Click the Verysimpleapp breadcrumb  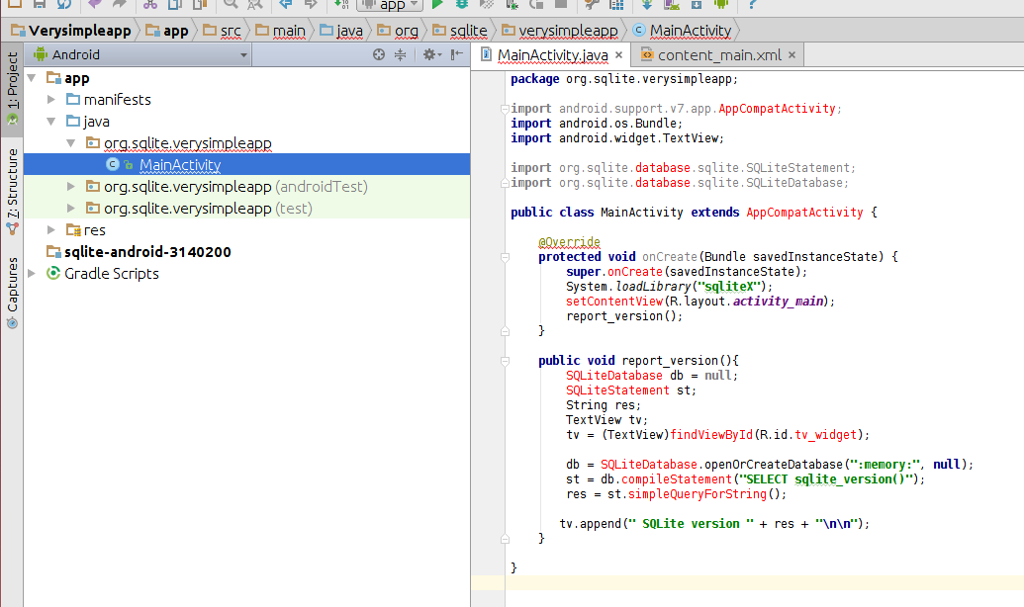click(79, 31)
